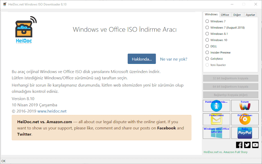Select Windows 7 (August 2018) option
The height and width of the screenshot is (164, 262).
coord(207,27)
